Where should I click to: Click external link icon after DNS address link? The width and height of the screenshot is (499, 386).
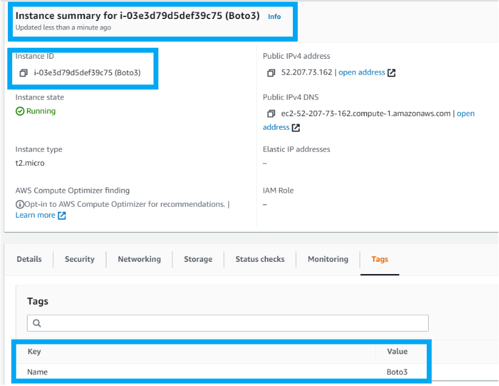coord(296,128)
